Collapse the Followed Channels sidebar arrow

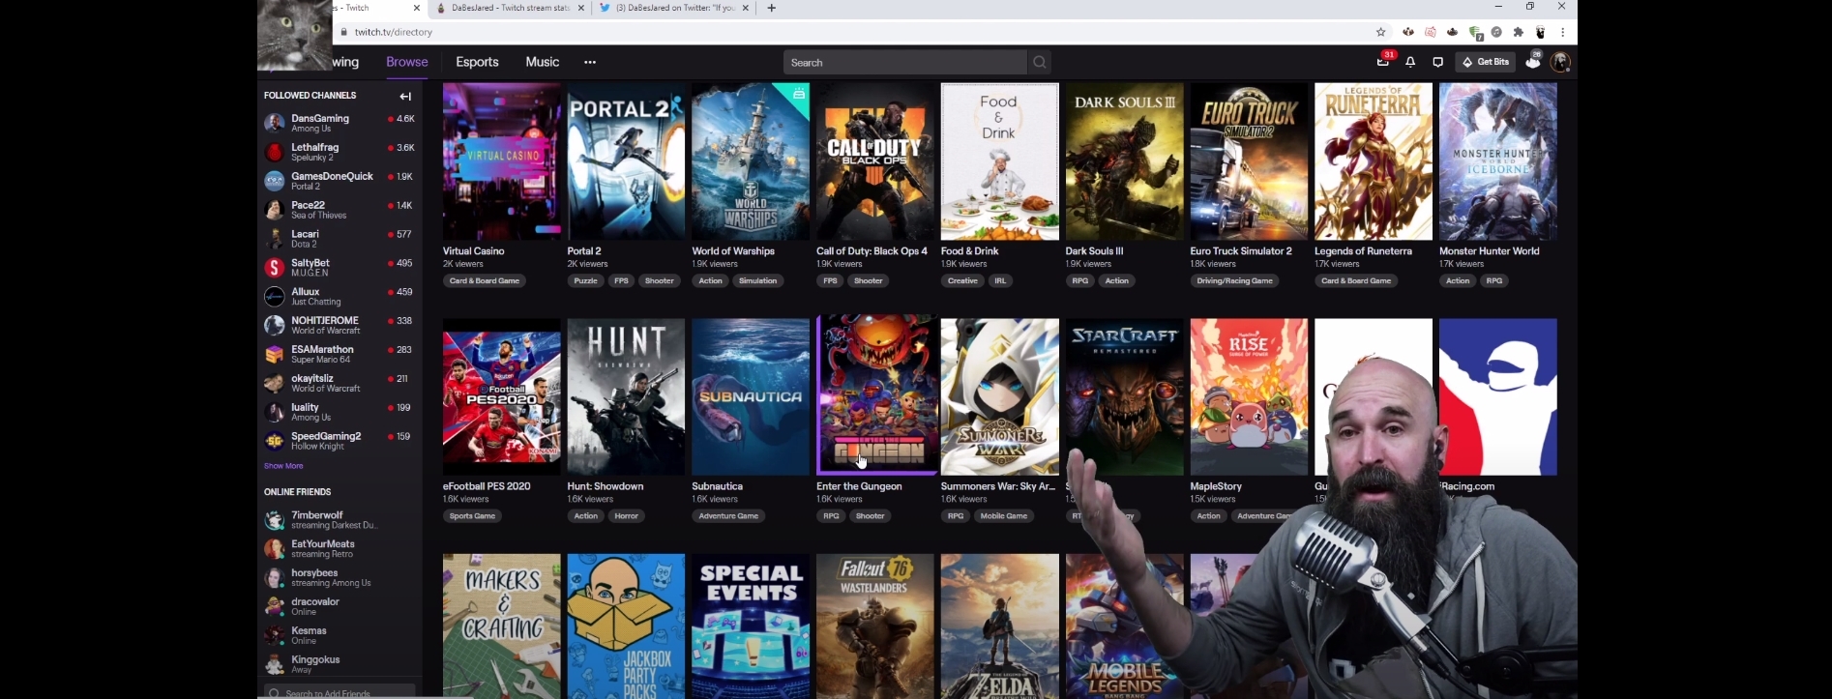coord(405,96)
